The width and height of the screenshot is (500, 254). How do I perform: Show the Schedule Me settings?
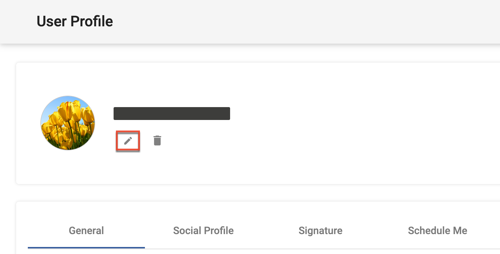437,231
